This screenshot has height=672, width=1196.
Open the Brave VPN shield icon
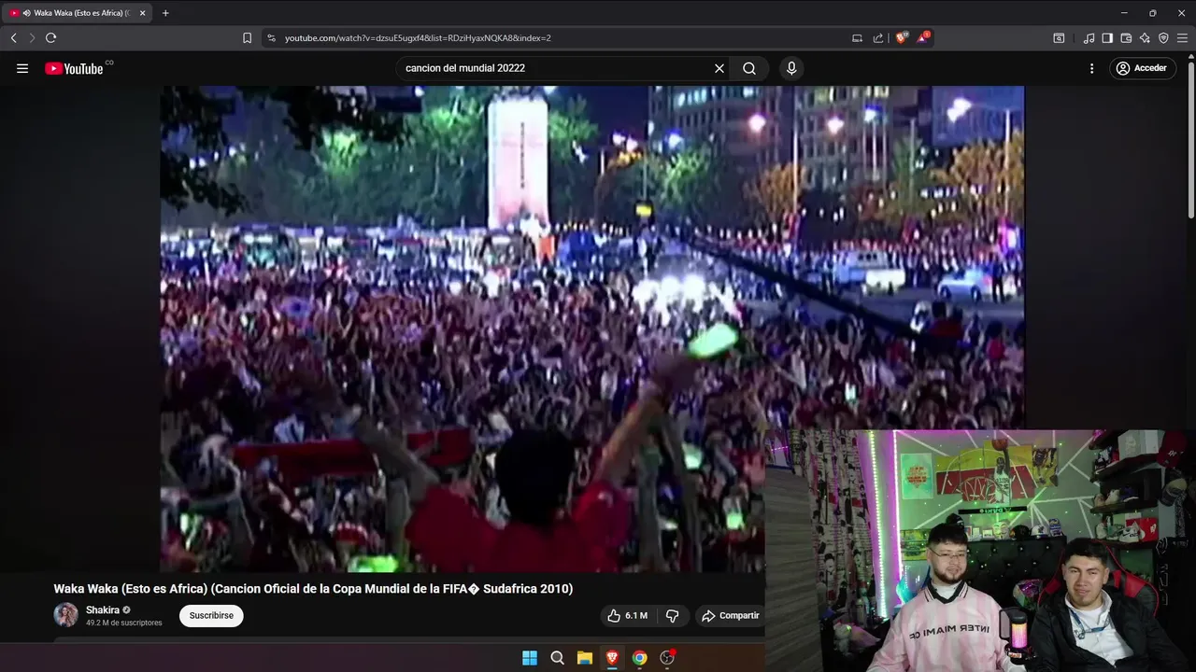click(x=1163, y=38)
